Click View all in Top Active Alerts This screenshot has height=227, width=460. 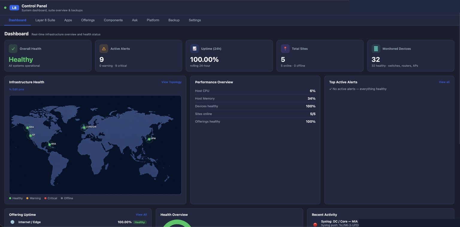coord(444,82)
